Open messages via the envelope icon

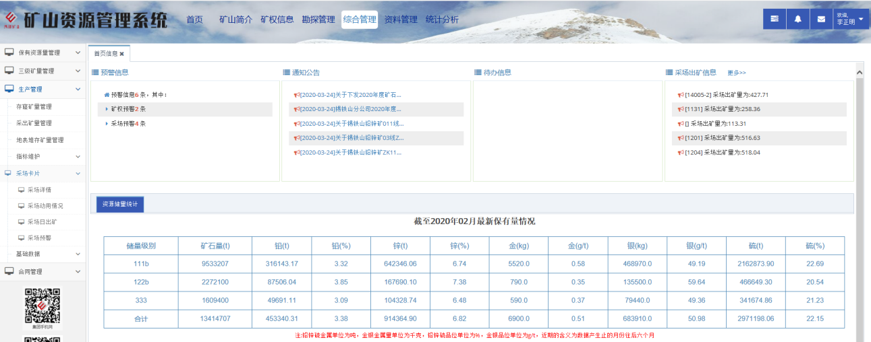821,19
